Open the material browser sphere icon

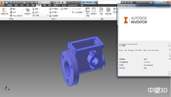pos(36,2)
